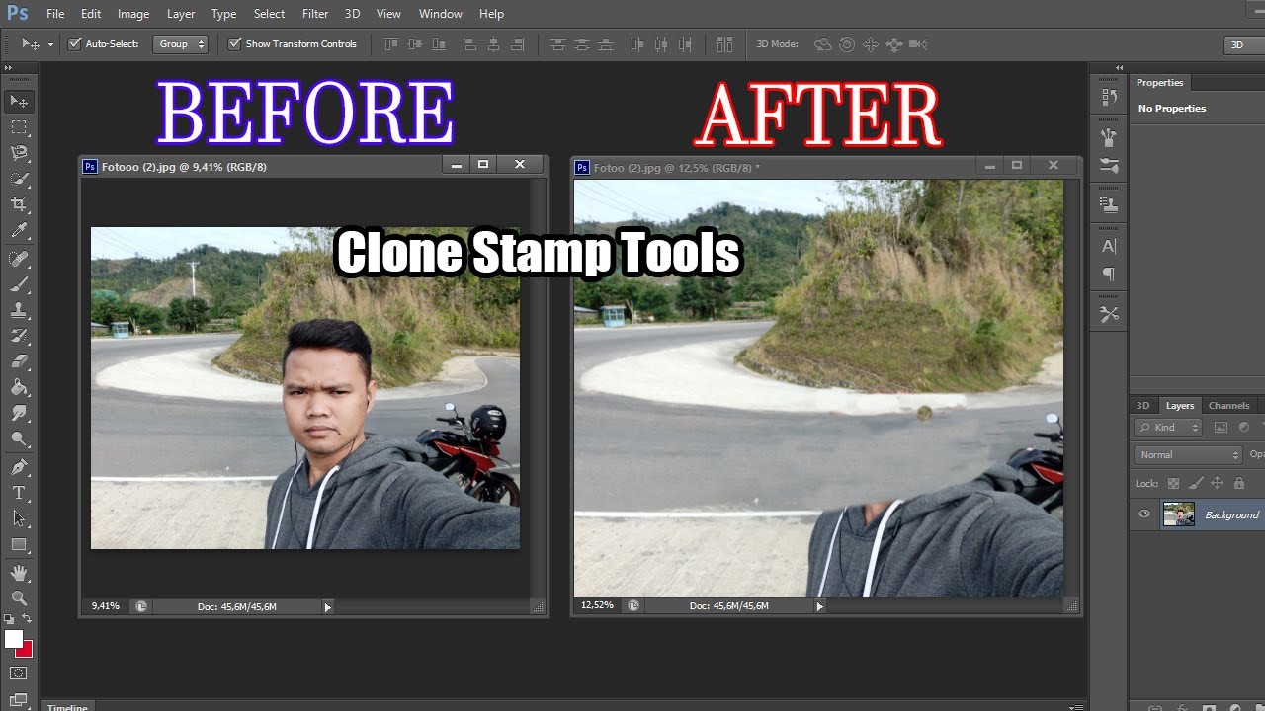Screen dimensions: 1265x711
Task: Click the Auto-Align Layers icon
Action: 724,44
